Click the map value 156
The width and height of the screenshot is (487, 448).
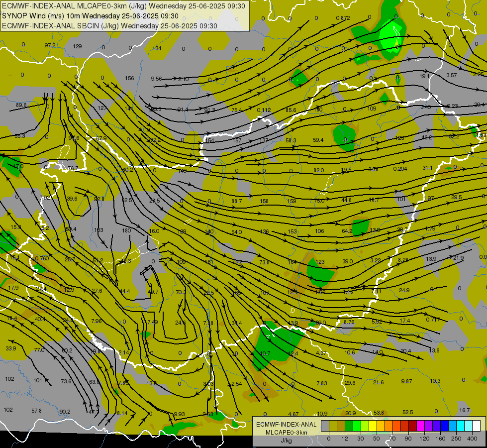coord(129,78)
